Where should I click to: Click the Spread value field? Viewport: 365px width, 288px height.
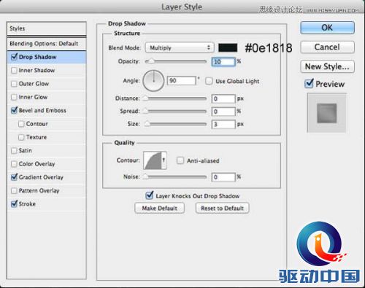[x=223, y=112]
